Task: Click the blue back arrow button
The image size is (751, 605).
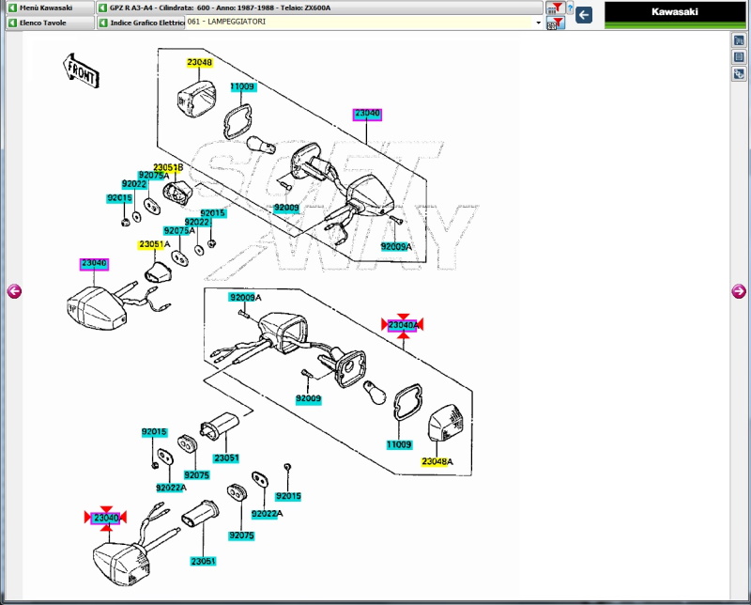Action: coord(584,14)
